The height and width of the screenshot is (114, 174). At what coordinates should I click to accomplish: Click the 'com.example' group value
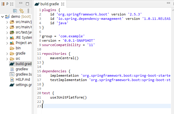pyautogui.click(x=71, y=36)
